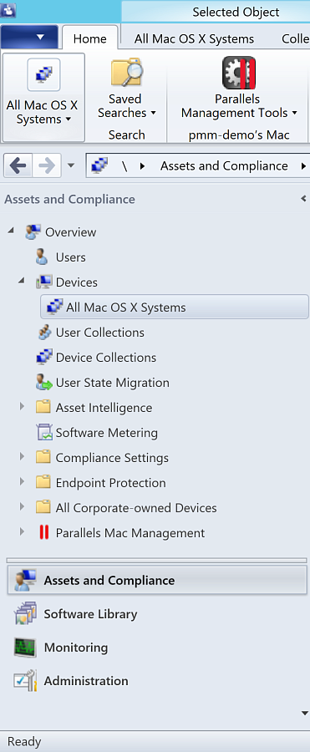
Task: Collapse the Overview tree node
Action: tap(11, 231)
